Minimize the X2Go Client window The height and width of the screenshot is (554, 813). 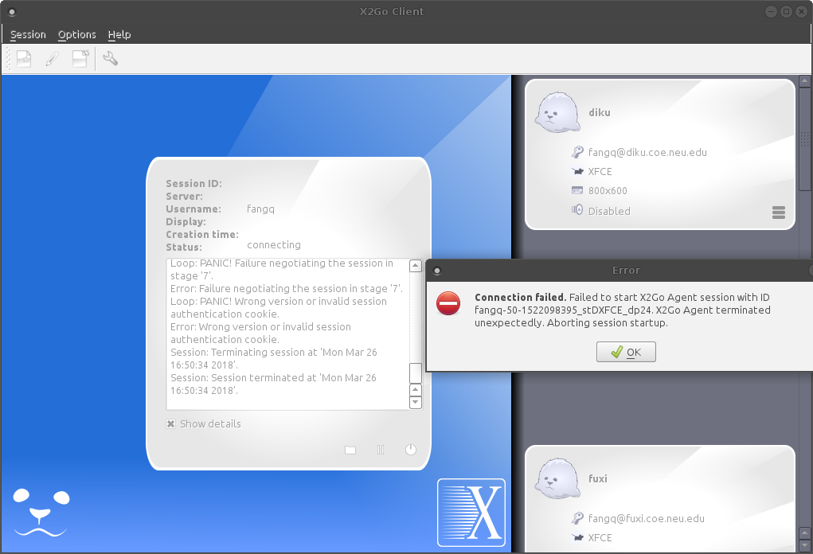tap(771, 11)
